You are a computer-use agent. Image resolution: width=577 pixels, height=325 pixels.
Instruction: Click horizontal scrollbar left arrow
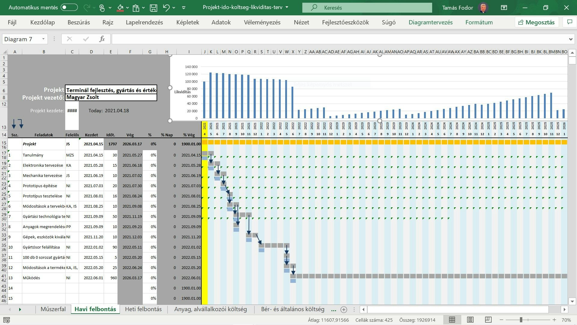point(364,309)
